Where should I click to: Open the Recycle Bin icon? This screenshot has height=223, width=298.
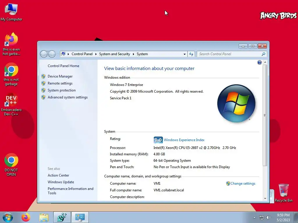[x=283, y=193]
